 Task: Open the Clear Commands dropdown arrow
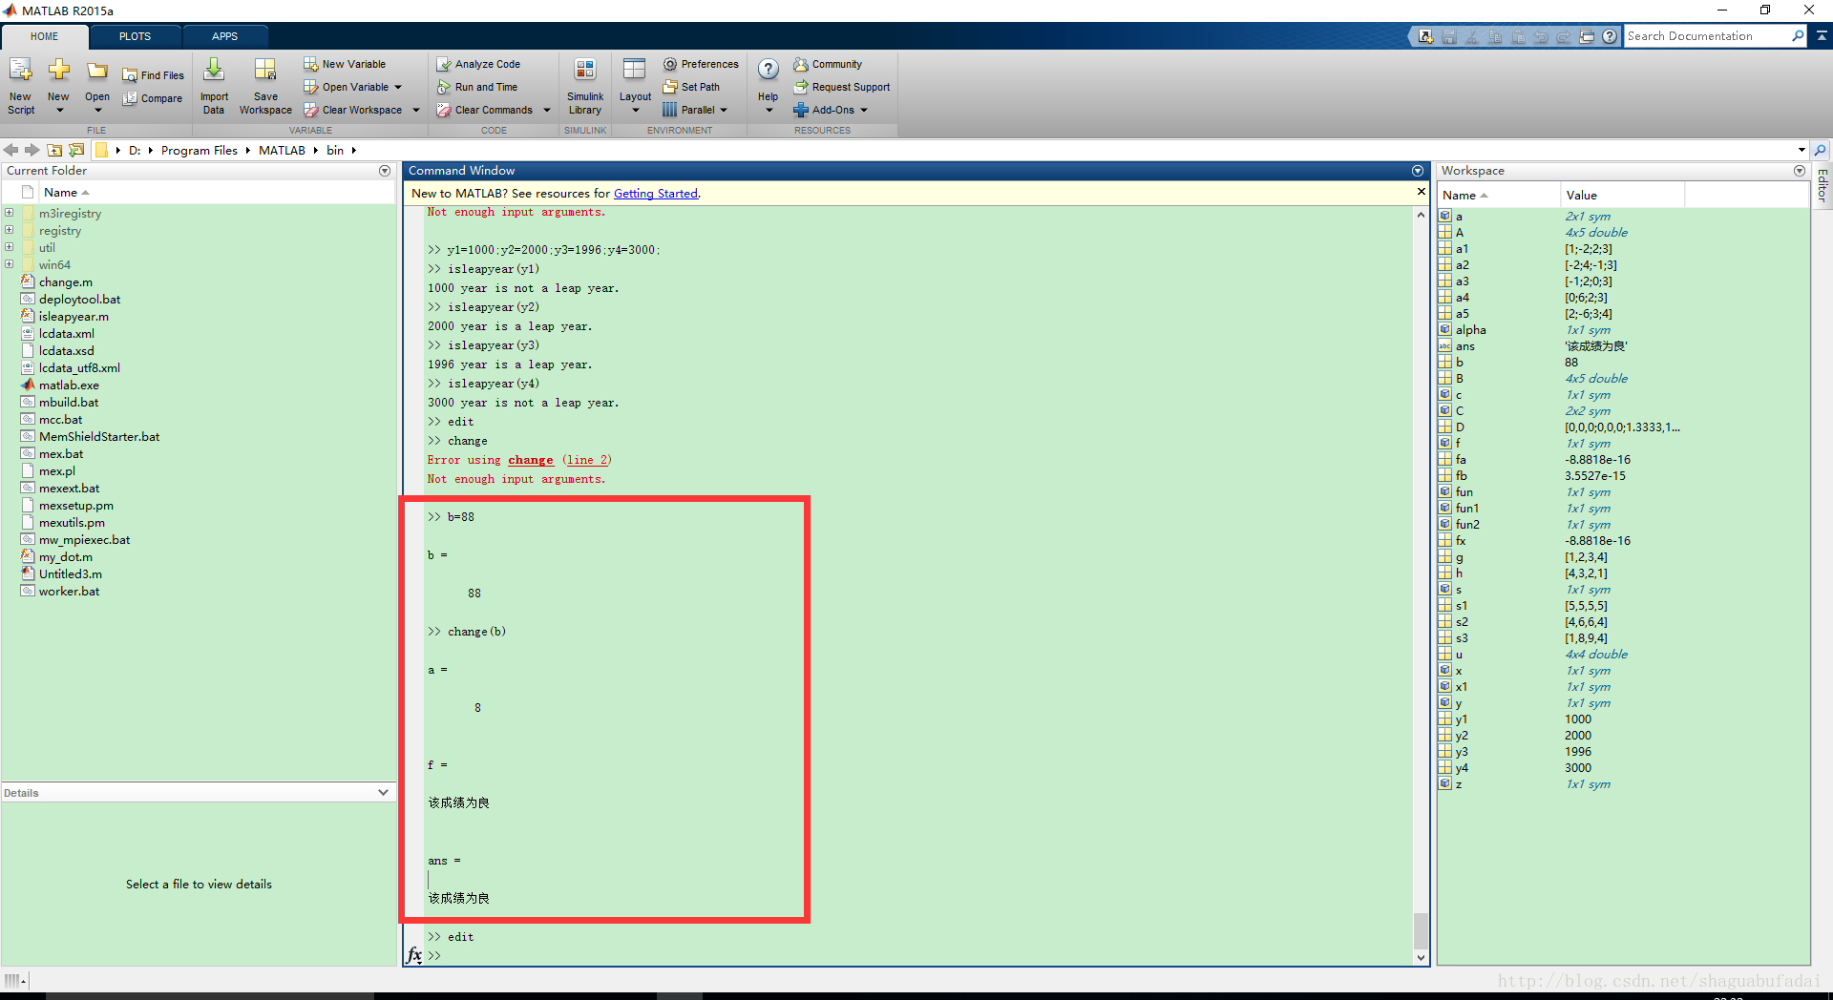tap(547, 110)
